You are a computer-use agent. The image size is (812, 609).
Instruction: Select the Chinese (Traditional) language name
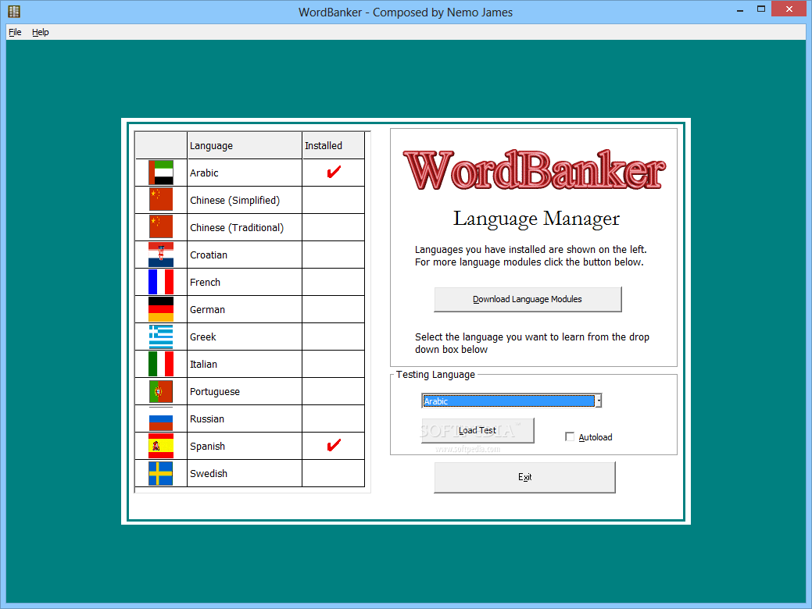237,228
